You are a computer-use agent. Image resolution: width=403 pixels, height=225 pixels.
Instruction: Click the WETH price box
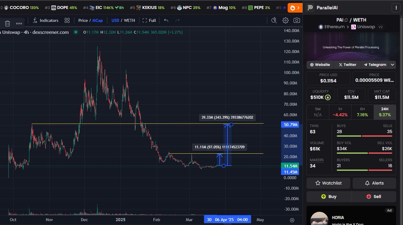coord(374,78)
